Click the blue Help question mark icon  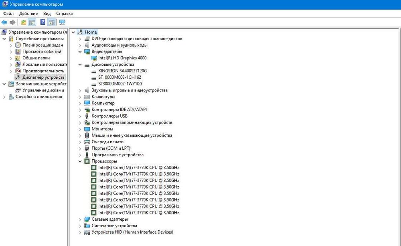tap(43, 22)
